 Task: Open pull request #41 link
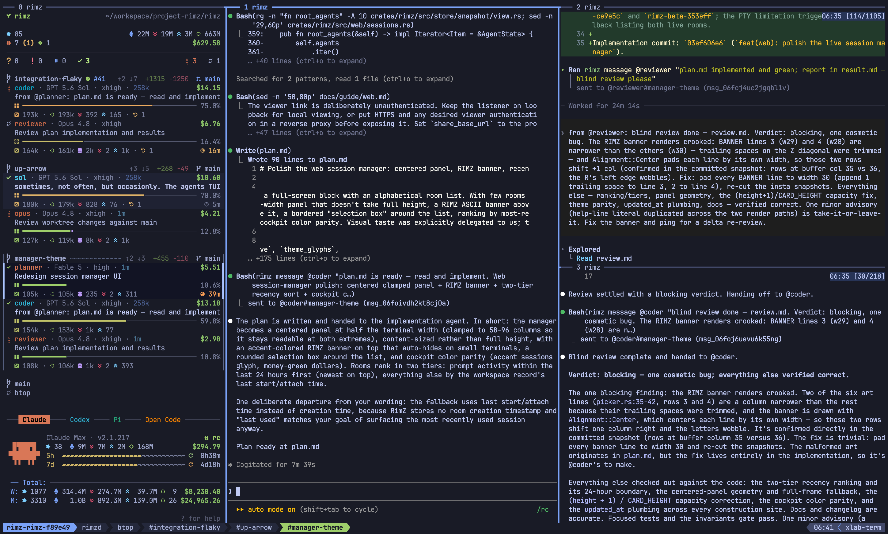click(99, 79)
